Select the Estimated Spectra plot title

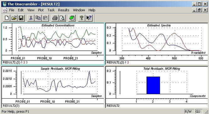(x=159, y=26)
